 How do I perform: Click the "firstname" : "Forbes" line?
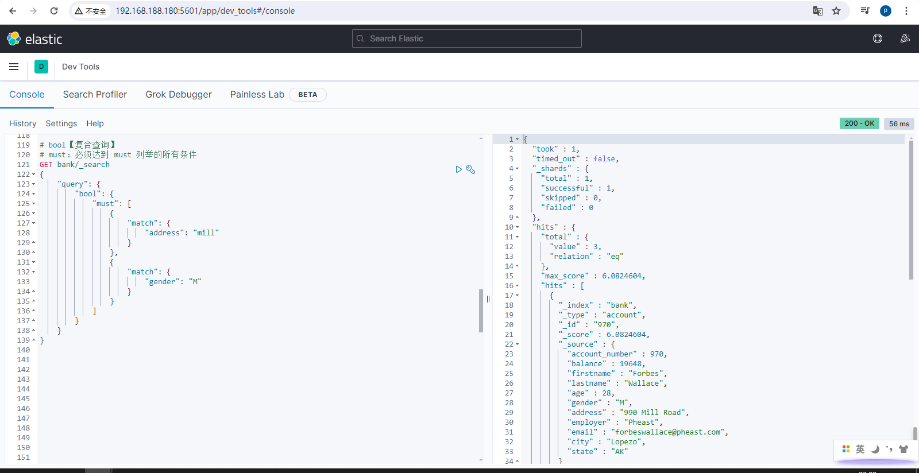[x=617, y=374]
